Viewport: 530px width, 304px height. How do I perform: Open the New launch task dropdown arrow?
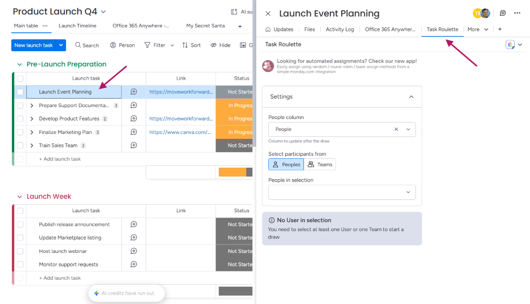(61, 45)
